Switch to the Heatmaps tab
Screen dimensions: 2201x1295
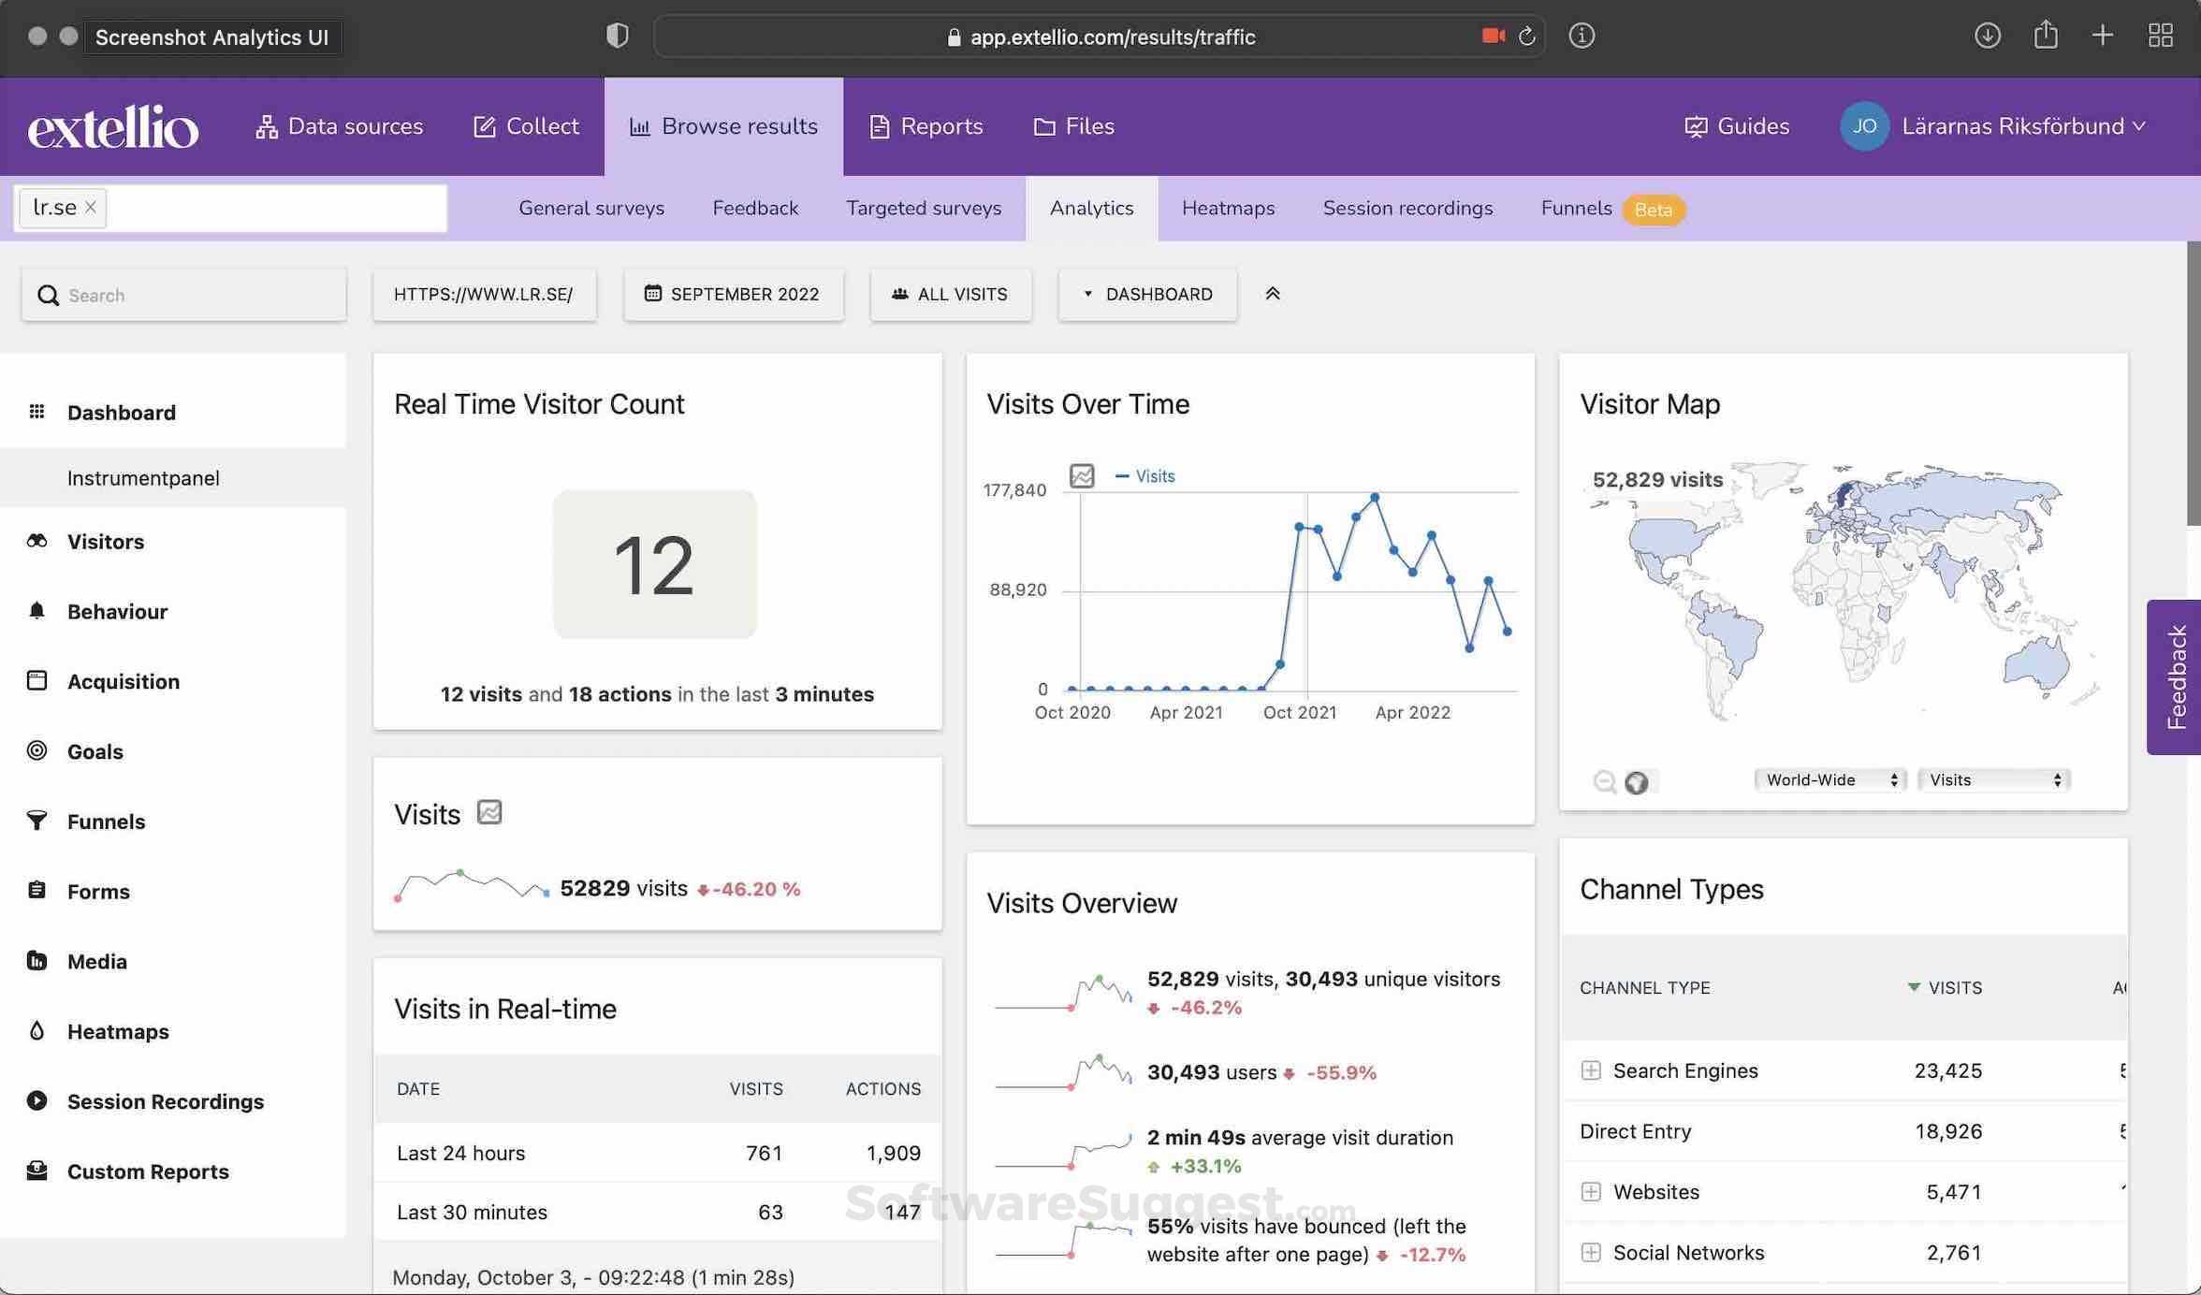(x=1228, y=208)
